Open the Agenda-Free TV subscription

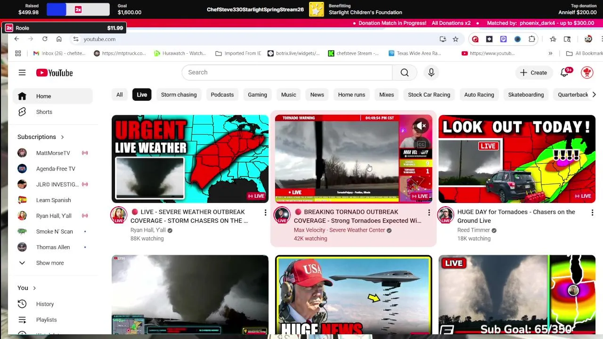coord(53,169)
